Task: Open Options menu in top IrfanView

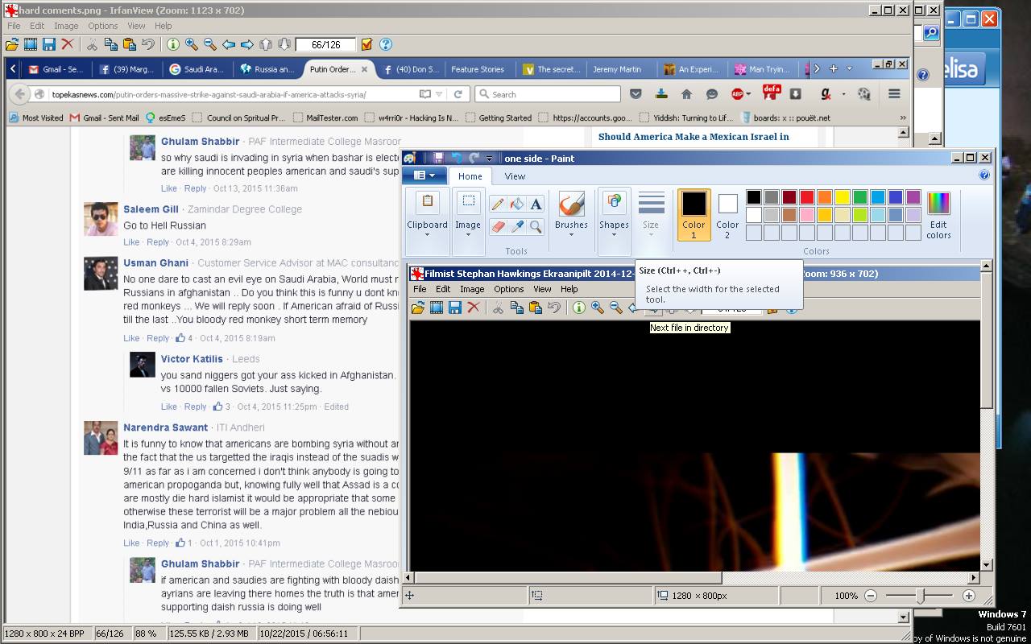Action: [103, 26]
